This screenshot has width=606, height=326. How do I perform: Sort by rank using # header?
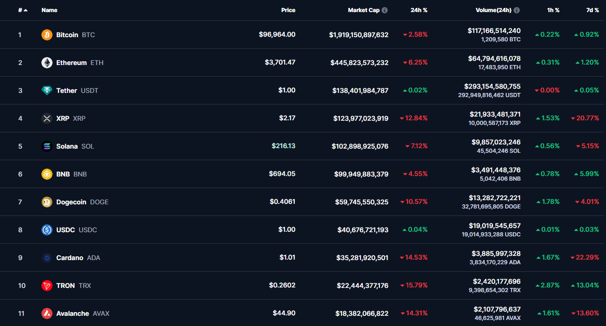point(23,10)
